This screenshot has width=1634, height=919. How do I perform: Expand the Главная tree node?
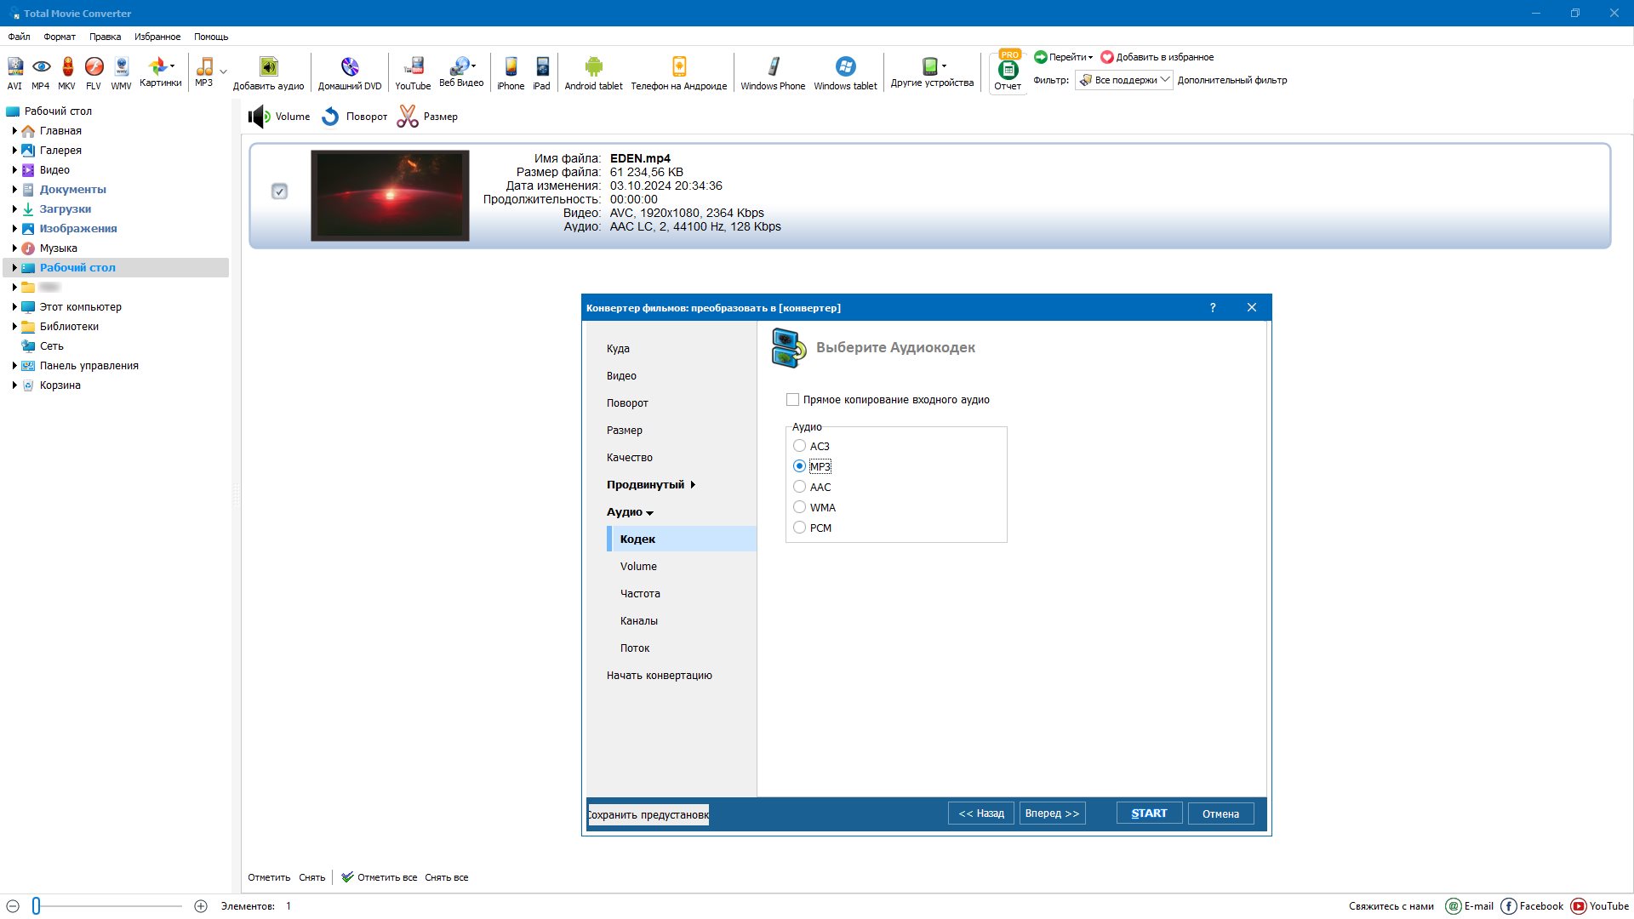(14, 131)
